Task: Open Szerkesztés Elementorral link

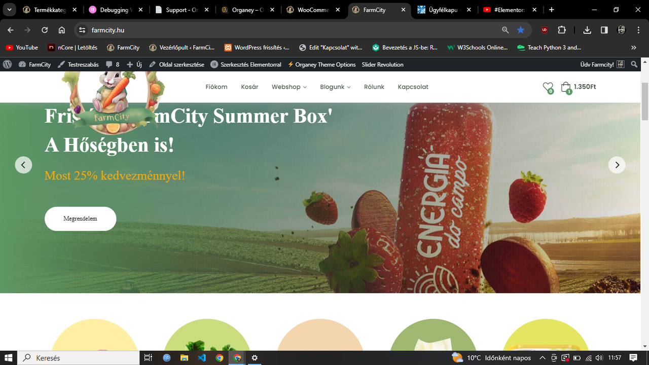Action: click(245, 64)
